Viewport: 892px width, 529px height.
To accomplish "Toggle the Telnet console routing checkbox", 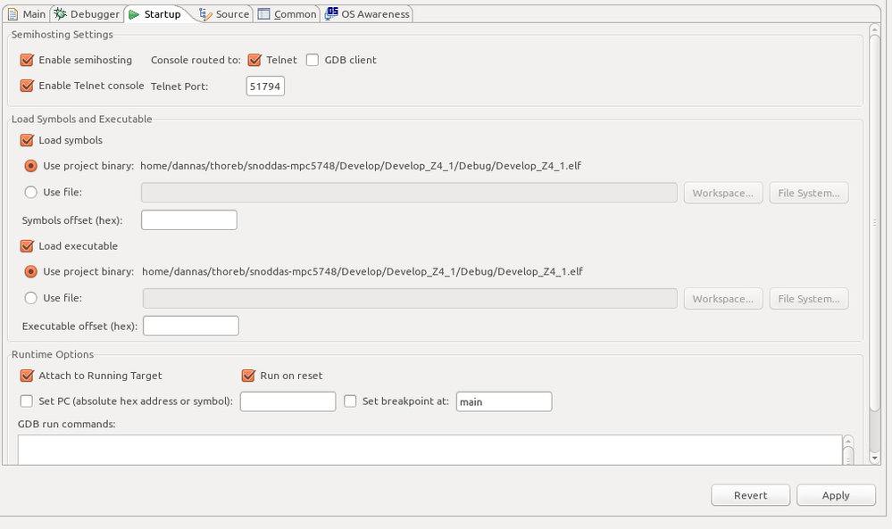I will coord(254,60).
